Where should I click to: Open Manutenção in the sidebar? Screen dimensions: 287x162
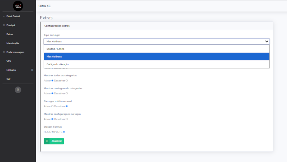pos(13,43)
